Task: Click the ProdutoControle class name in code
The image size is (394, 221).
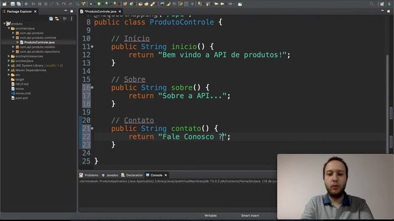Action: tap(182, 22)
